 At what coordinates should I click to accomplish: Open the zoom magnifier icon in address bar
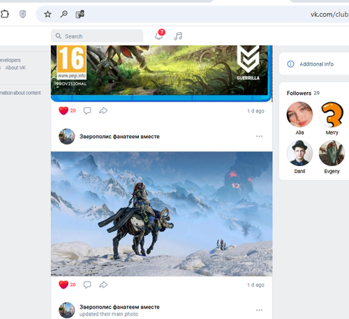point(64,14)
